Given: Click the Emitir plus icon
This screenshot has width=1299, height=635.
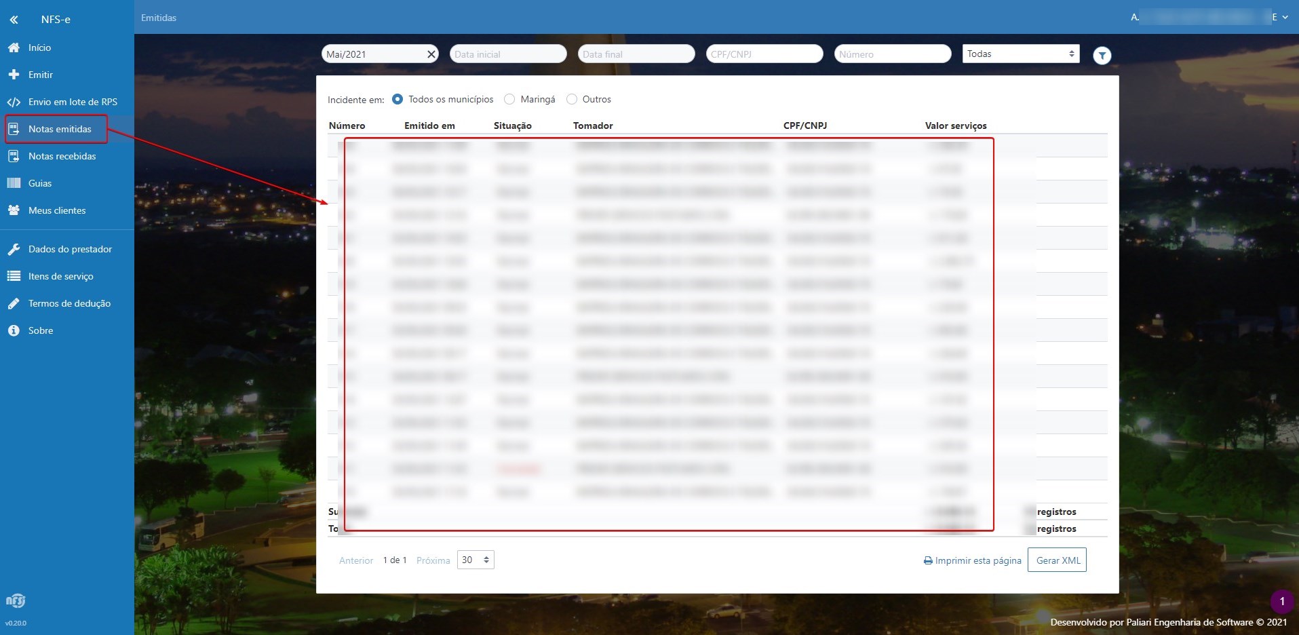Looking at the screenshot, I should coord(14,75).
